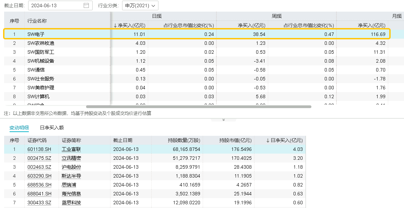Click weekly 占行业总市值比变化(%) column header
Viewport: 404px width, 208px height.
(x=309, y=25)
